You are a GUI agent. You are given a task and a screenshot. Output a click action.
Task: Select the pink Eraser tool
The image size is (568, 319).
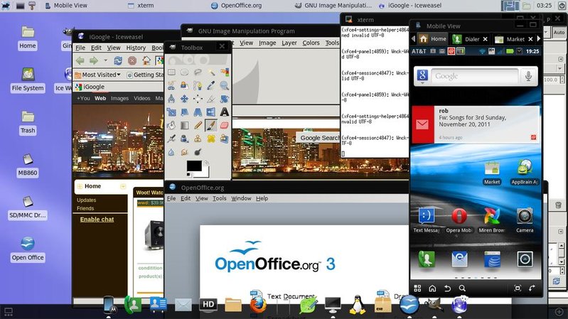[224, 125]
